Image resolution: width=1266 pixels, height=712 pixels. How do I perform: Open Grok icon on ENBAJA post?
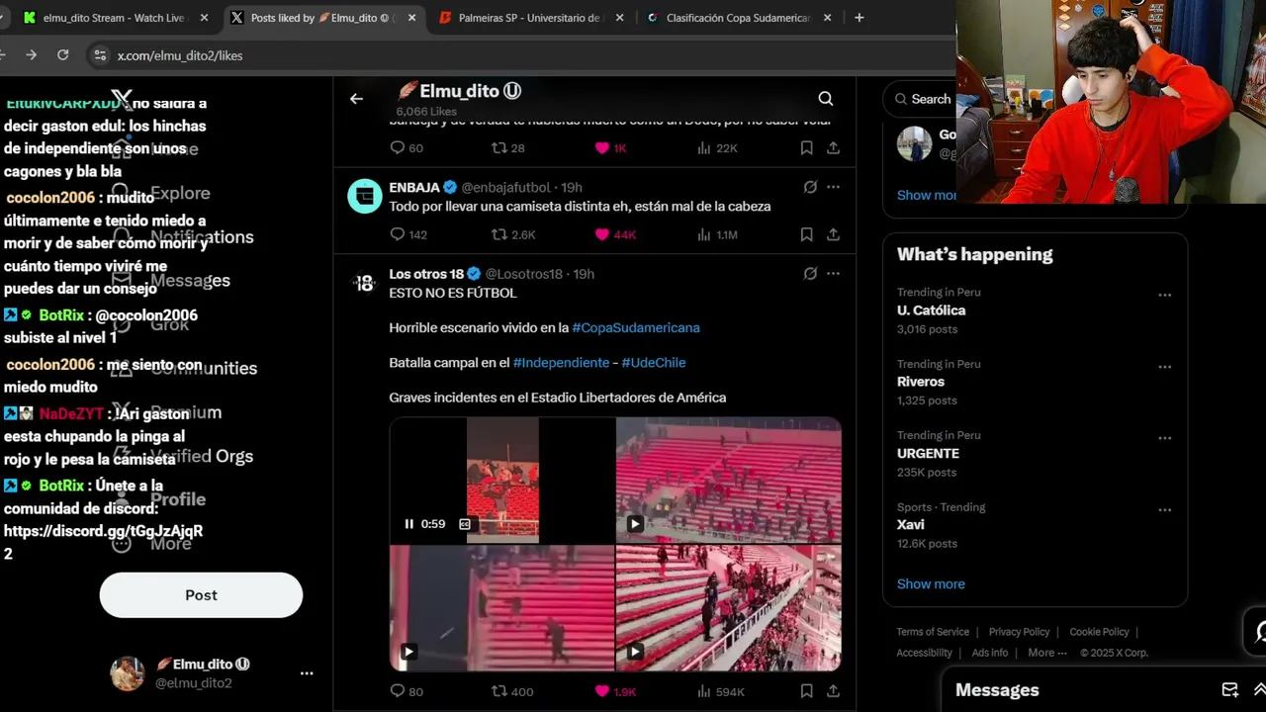coord(810,187)
